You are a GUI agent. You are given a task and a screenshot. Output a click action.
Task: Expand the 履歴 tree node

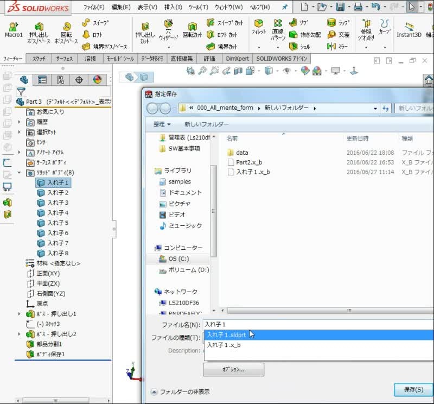(19, 122)
